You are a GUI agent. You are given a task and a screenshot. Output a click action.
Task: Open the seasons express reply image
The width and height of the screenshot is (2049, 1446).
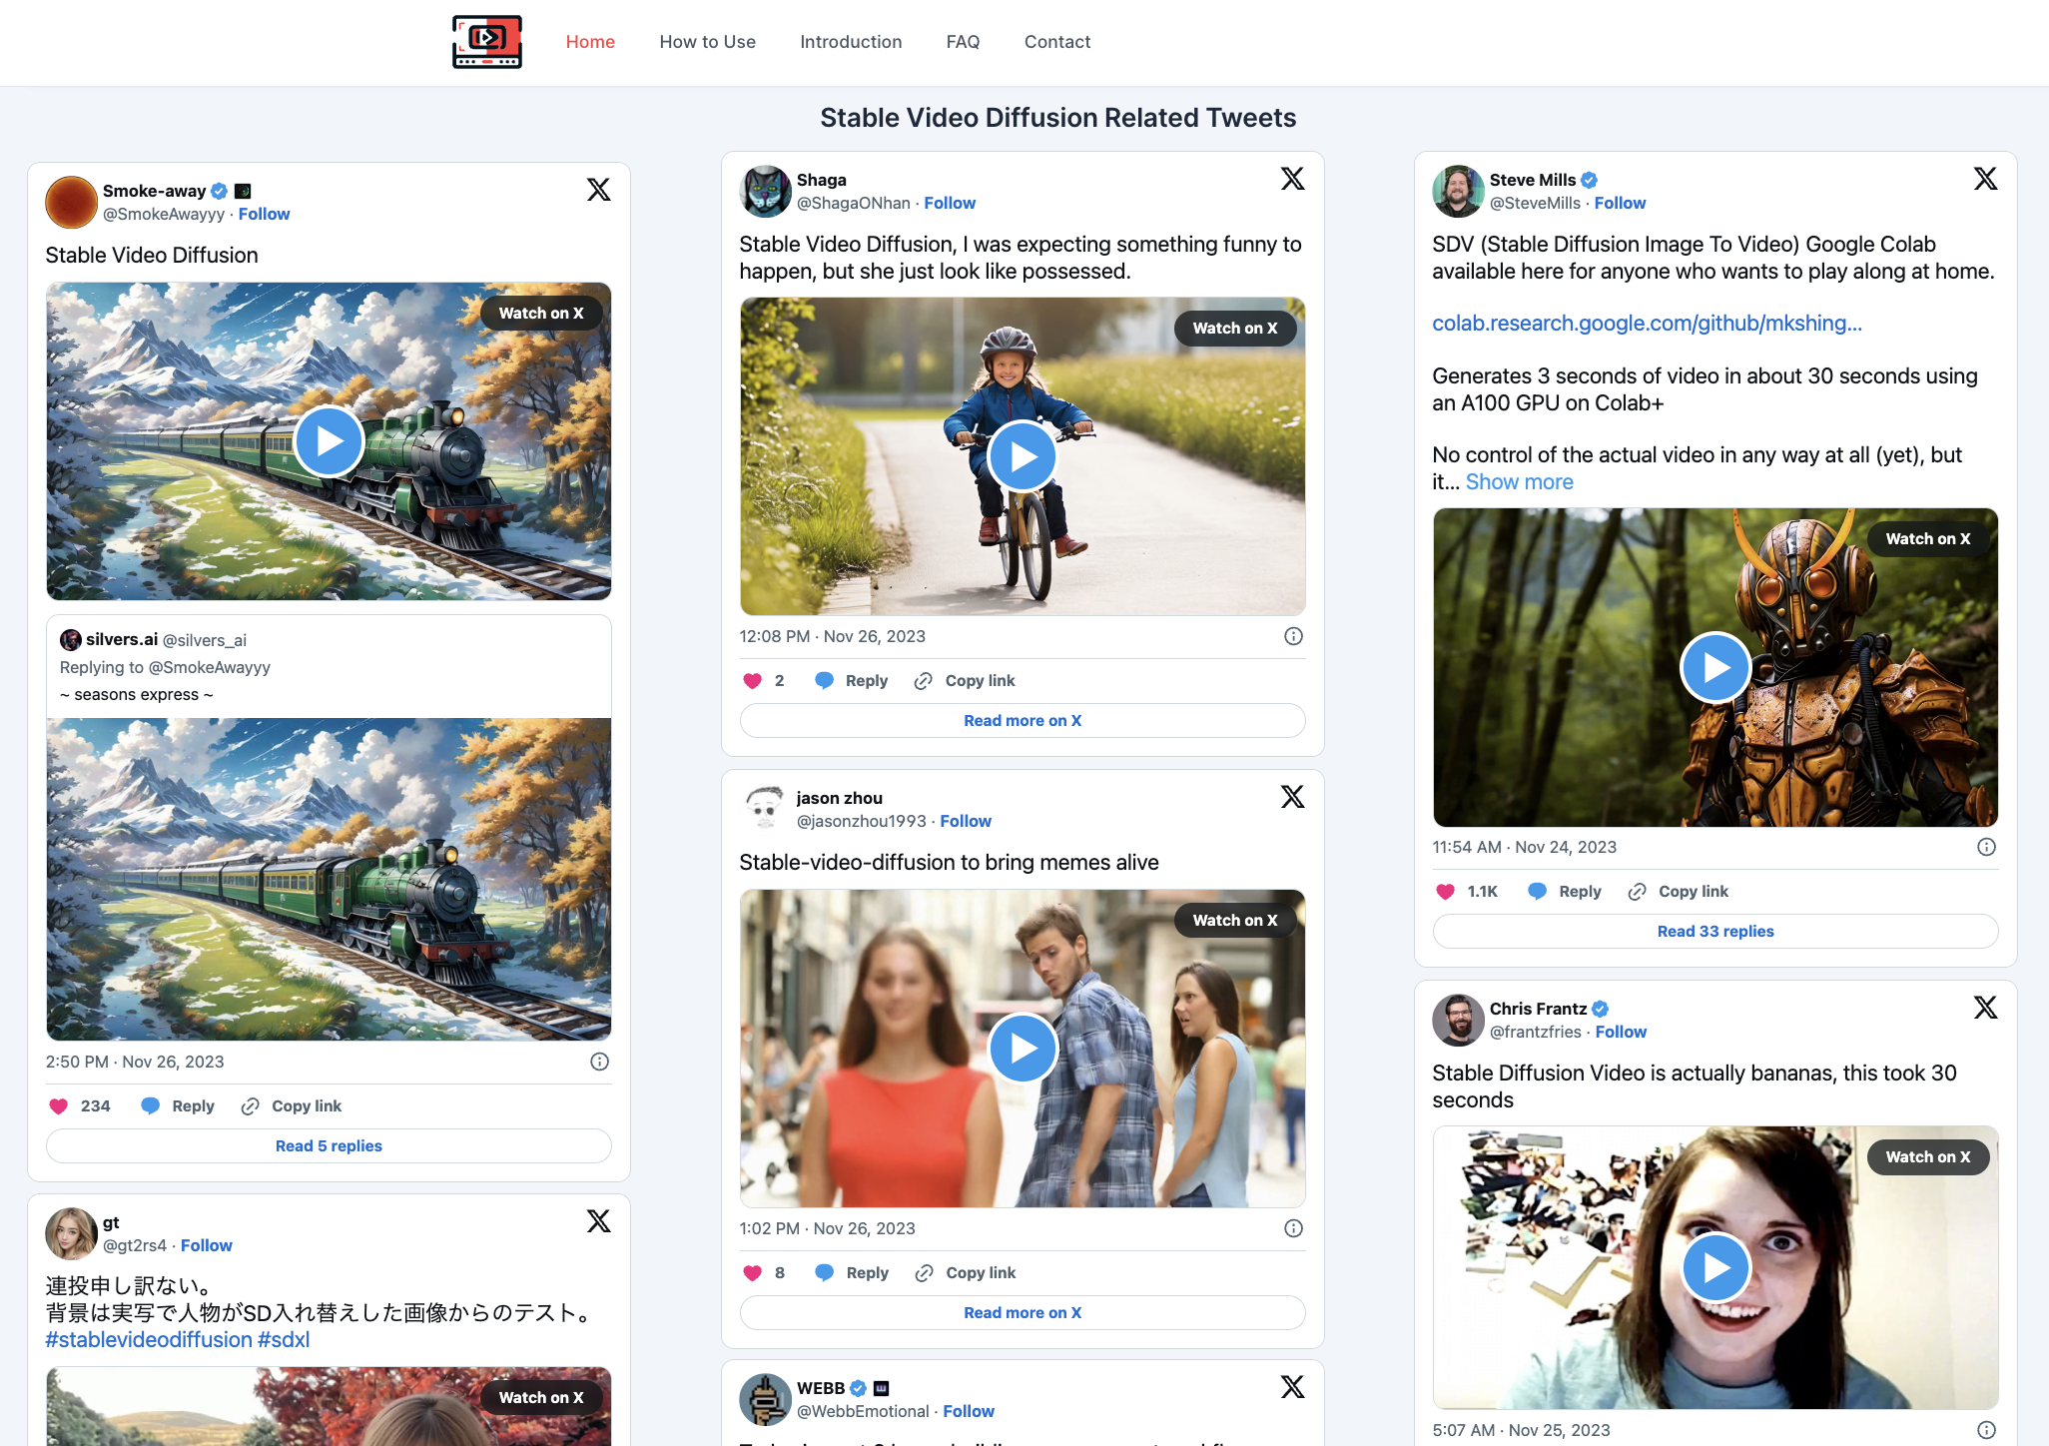[329, 879]
